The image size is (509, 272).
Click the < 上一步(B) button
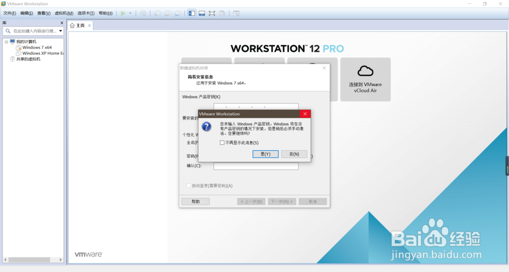tap(251, 201)
